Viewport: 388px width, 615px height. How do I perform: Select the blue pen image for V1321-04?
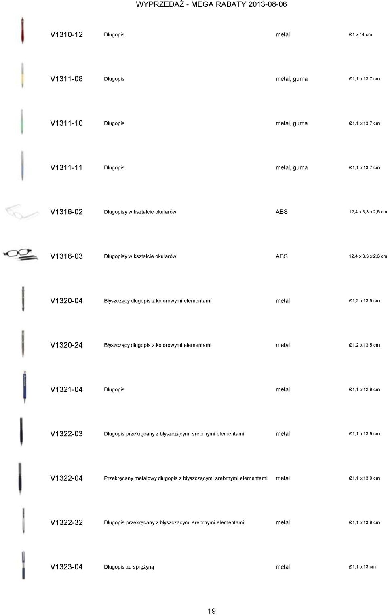pos(25,387)
